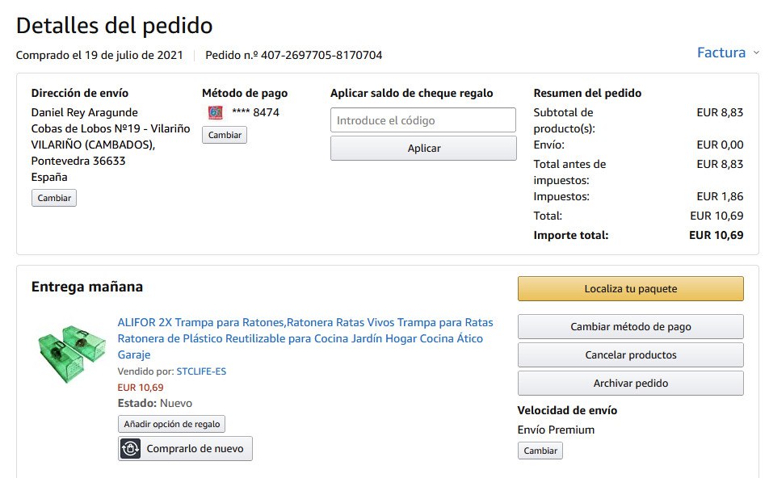
Task: Change the shipping address
Action: click(x=54, y=198)
